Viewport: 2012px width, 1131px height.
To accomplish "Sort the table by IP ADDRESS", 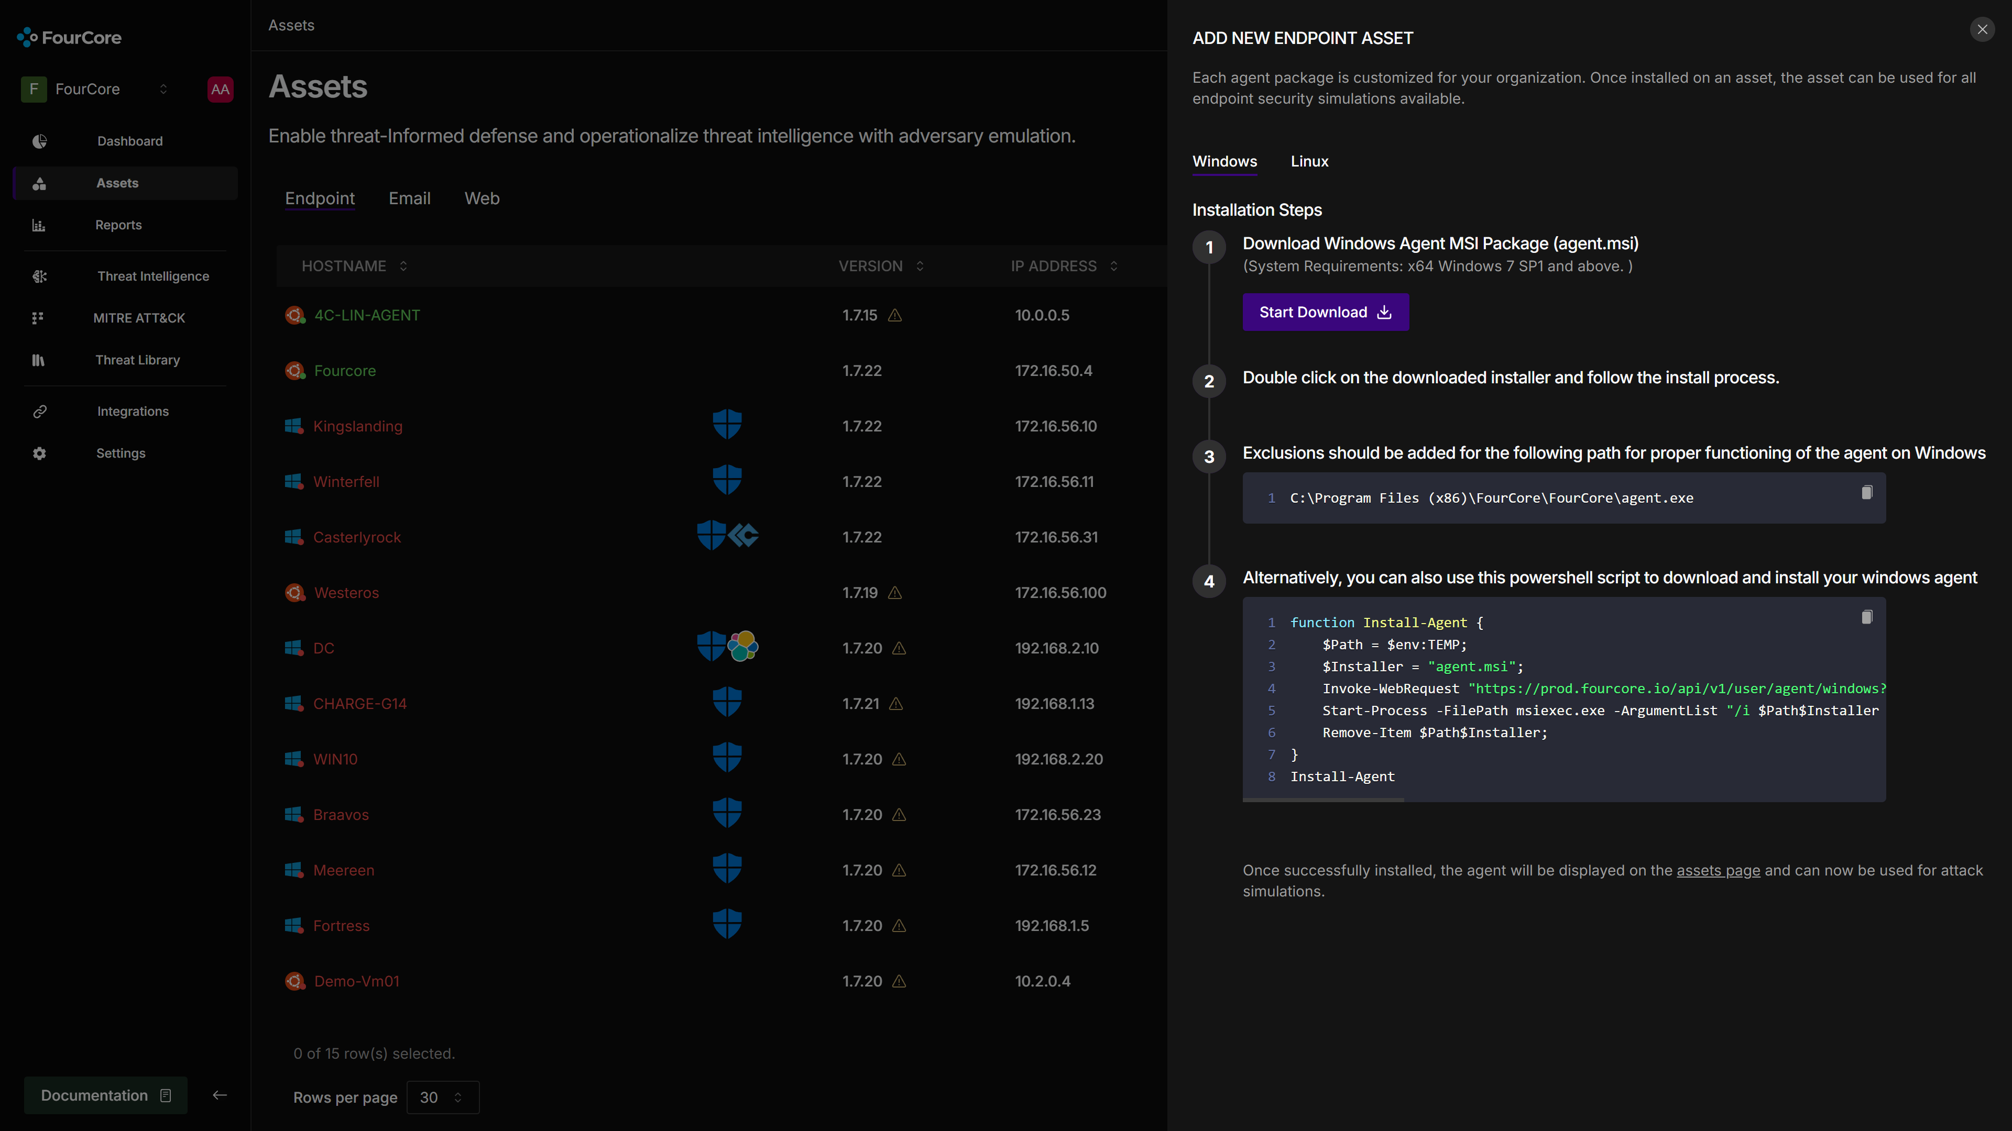I will coord(1064,266).
